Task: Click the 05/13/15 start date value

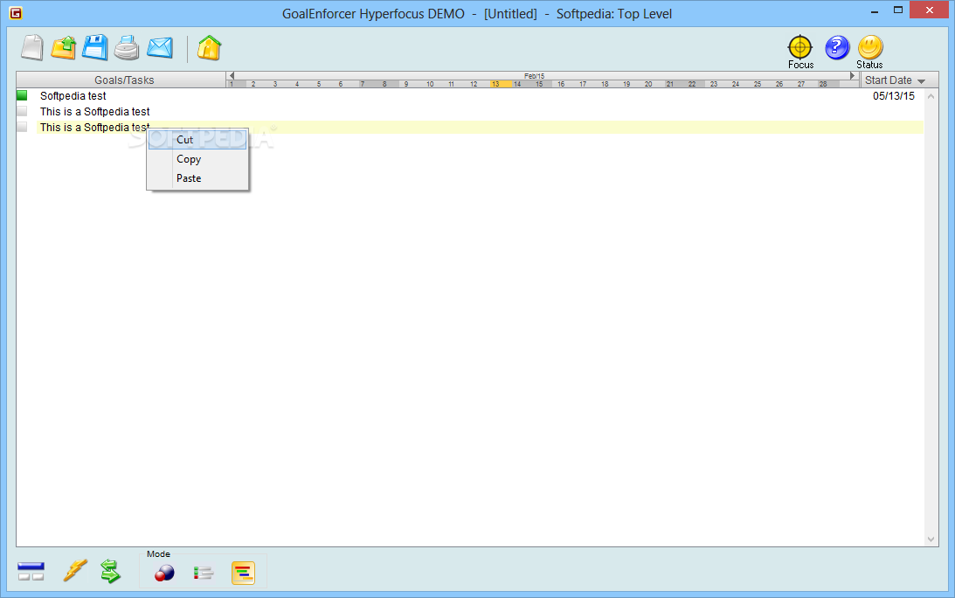Action: click(x=894, y=95)
